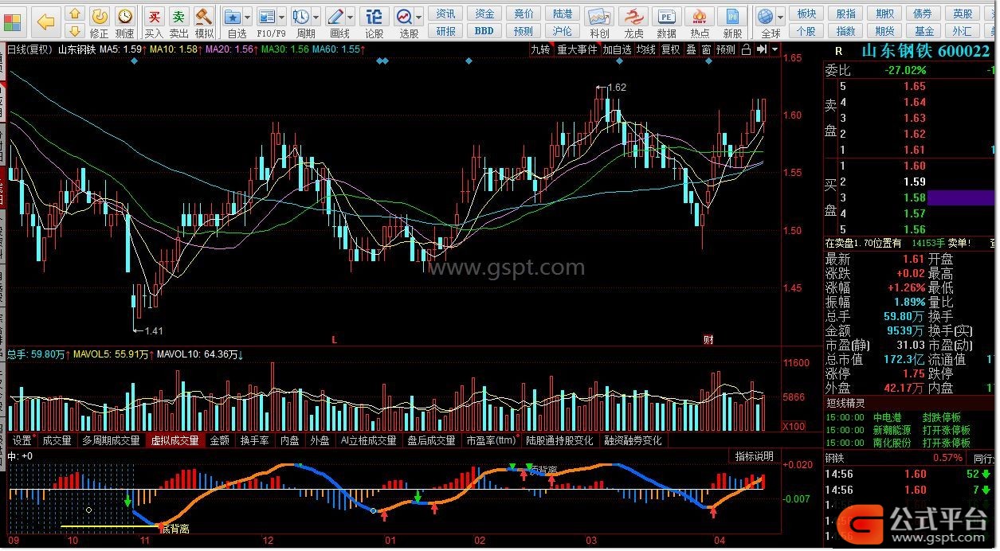Expand the 自选 dropdown arrow
The width and height of the screenshot is (1000, 551).
(247, 16)
